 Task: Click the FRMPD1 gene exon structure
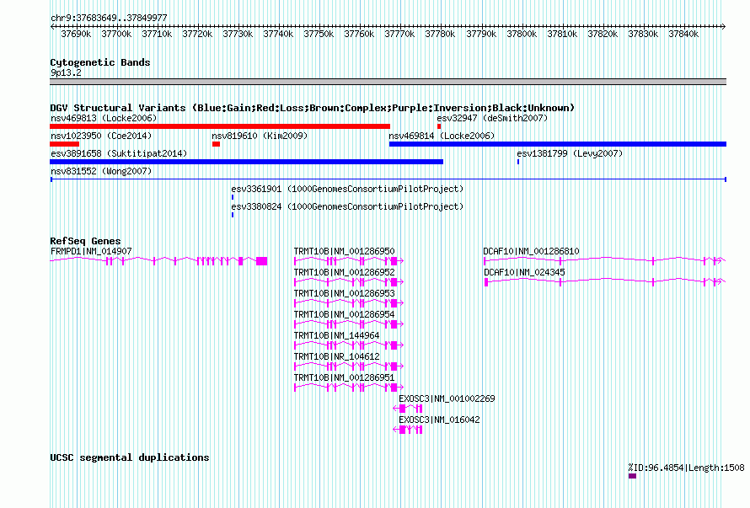[x=158, y=260]
